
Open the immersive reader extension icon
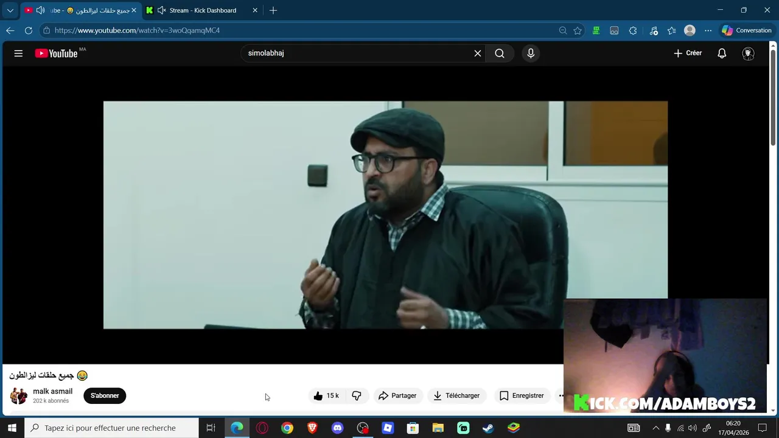[615, 30]
